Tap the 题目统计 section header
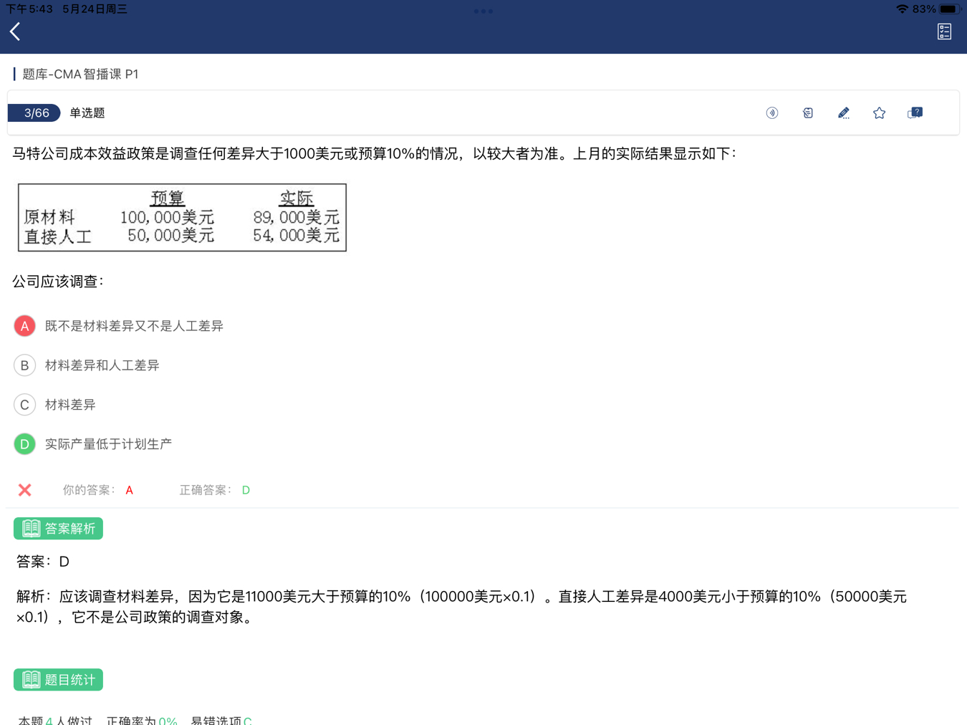The height and width of the screenshot is (725, 967). tap(58, 680)
